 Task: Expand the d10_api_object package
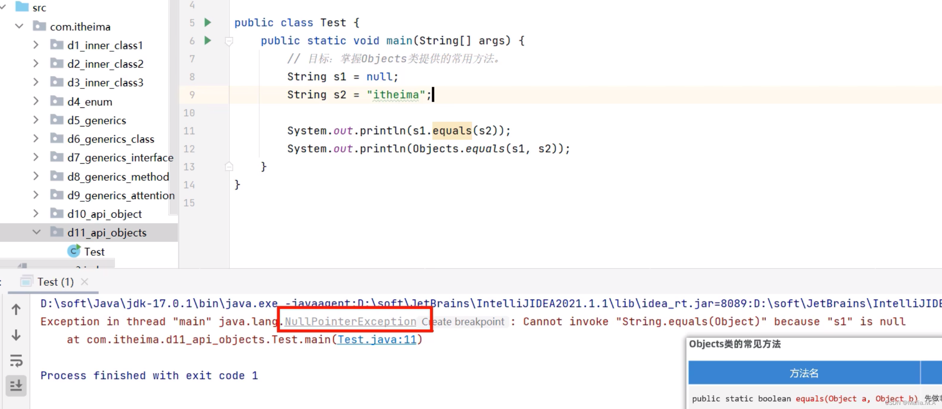coord(36,214)
